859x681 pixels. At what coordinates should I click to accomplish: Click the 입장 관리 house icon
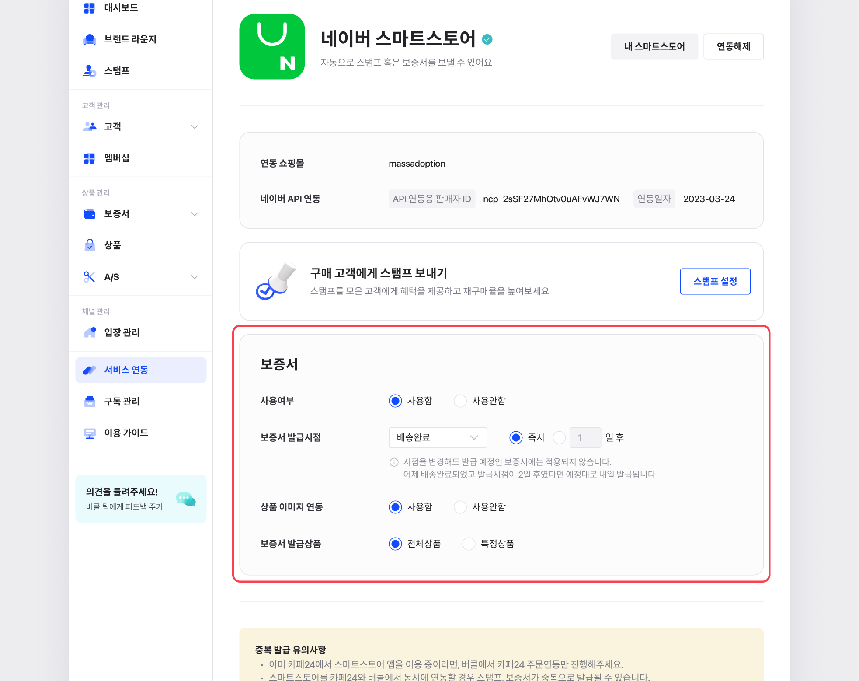pos(90,332)
